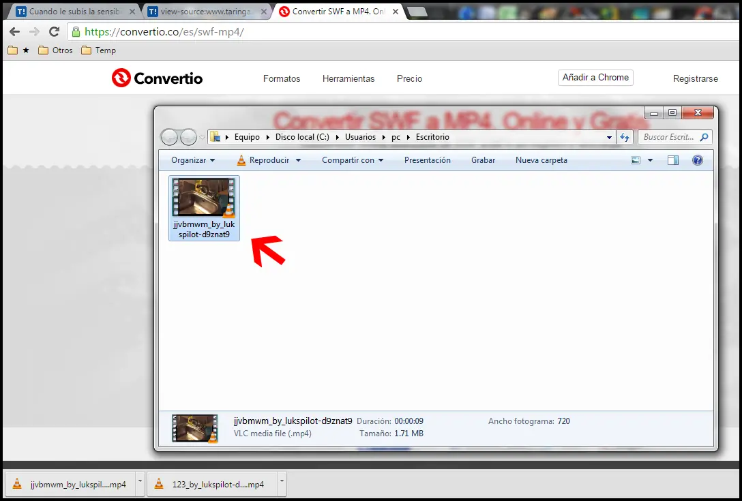Refresh the Explorer folder view
The image size is (742, 501).
[625, 137]
